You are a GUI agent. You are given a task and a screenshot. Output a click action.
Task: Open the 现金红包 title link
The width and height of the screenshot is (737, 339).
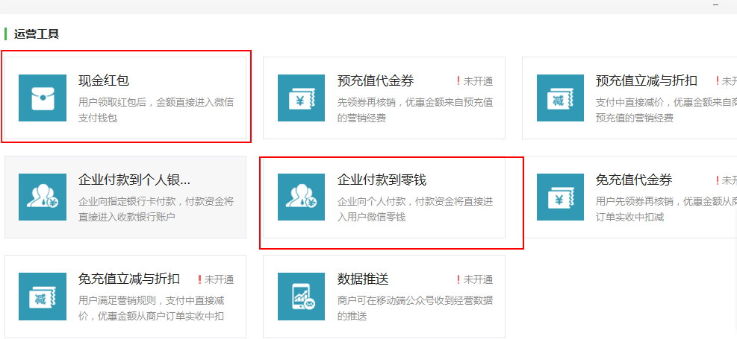point(104,80)
